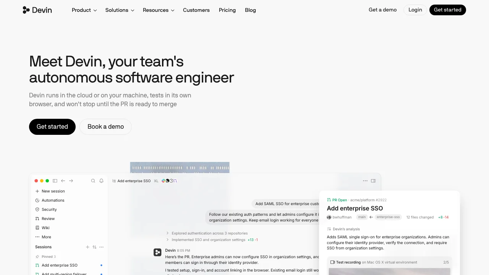Toggle the sidebar panel icon in the mockup
Viewport: 489px width, 275px height.
tap(55, 181)
